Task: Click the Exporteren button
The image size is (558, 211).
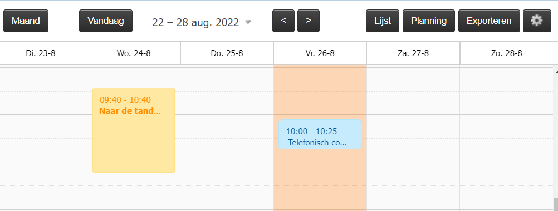Action: (x=489, y=21)
